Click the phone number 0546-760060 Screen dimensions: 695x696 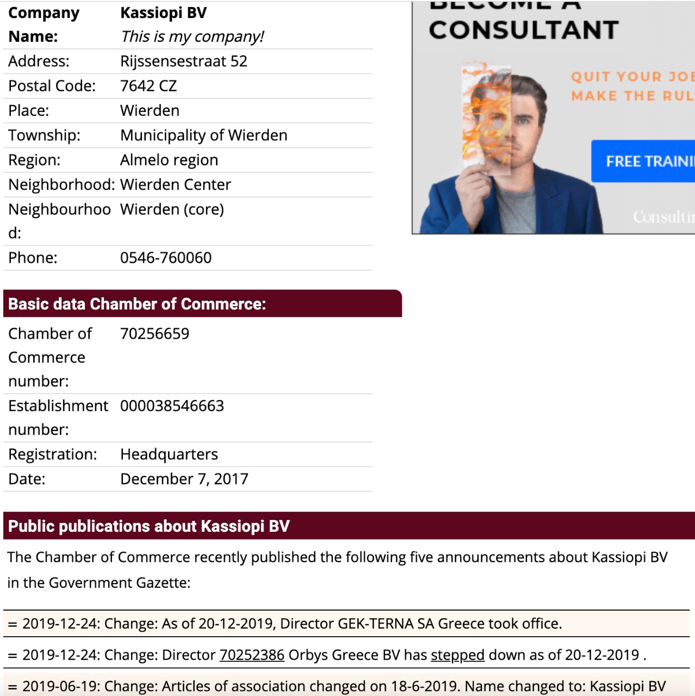point(166,258)
